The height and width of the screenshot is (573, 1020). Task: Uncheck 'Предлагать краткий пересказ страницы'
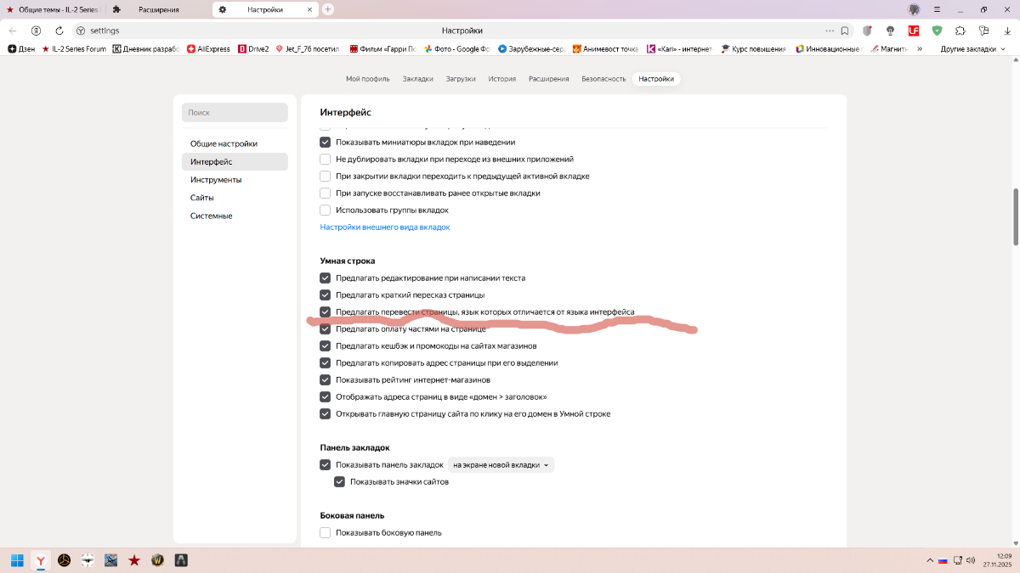(325, 295)
